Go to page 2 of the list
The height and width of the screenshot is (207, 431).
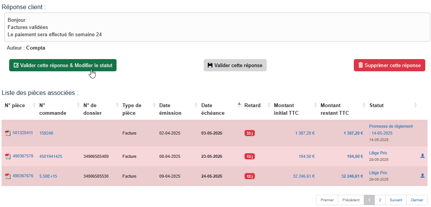tap(380, 200)
